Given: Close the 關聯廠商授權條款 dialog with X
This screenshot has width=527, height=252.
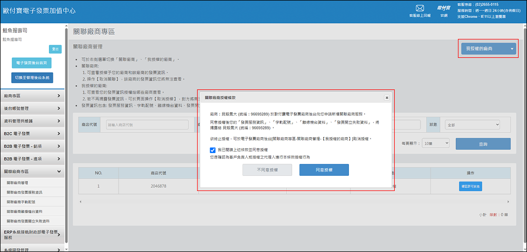Looking at the screenshot, I should [x=386, y=97].
